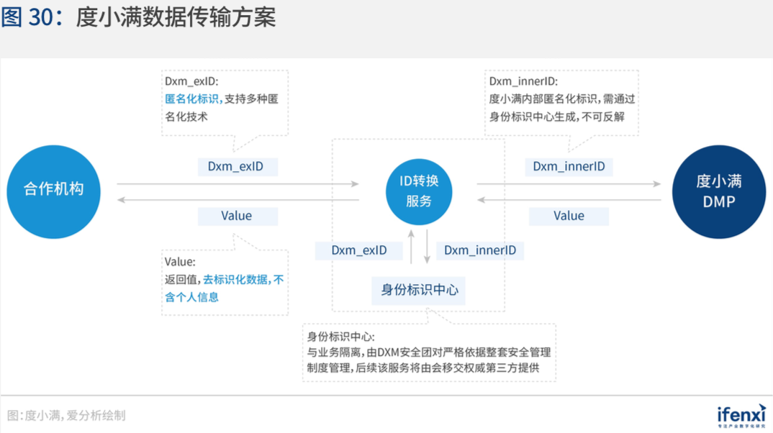Click the Value label beside 度小满 DMP arrows

pyautogui.click(x=569, y=216)
